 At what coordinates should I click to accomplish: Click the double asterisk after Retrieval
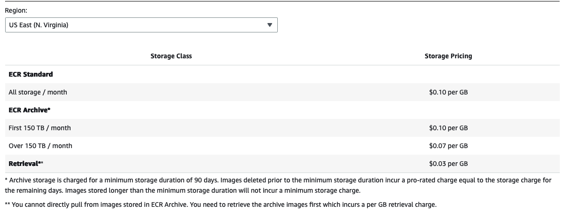tap(41, 163)
